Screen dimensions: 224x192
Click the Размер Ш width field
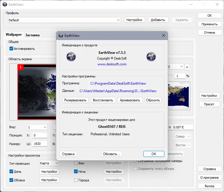[40, 144]
